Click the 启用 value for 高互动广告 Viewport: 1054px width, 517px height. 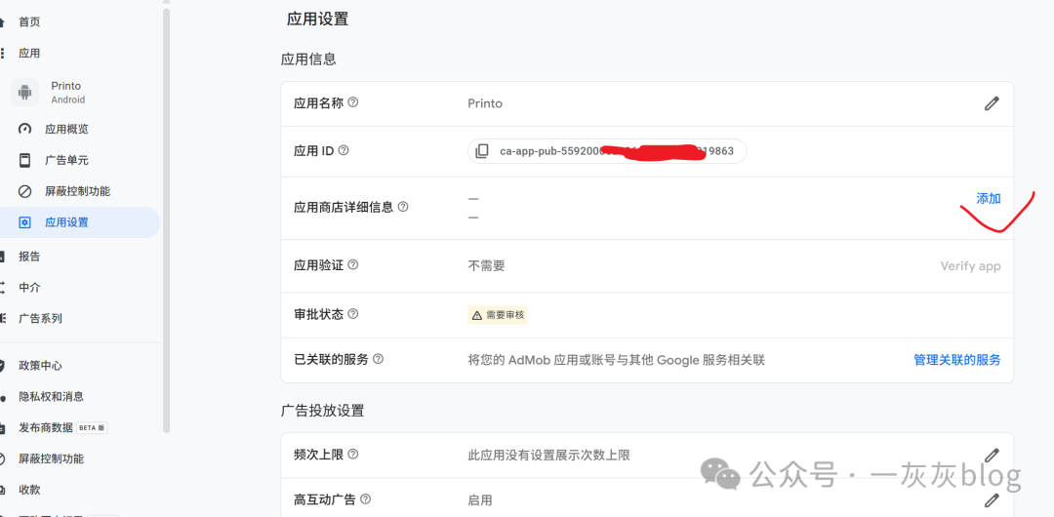click(480, 500)
